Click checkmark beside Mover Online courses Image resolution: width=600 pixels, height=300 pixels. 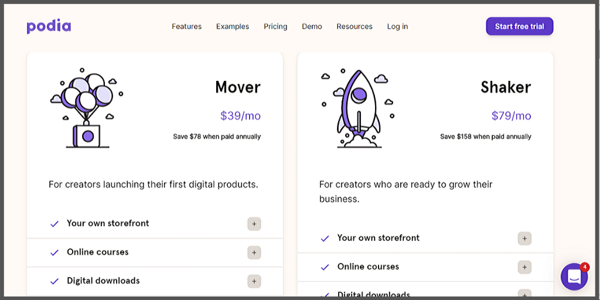[x=54, y=253]
